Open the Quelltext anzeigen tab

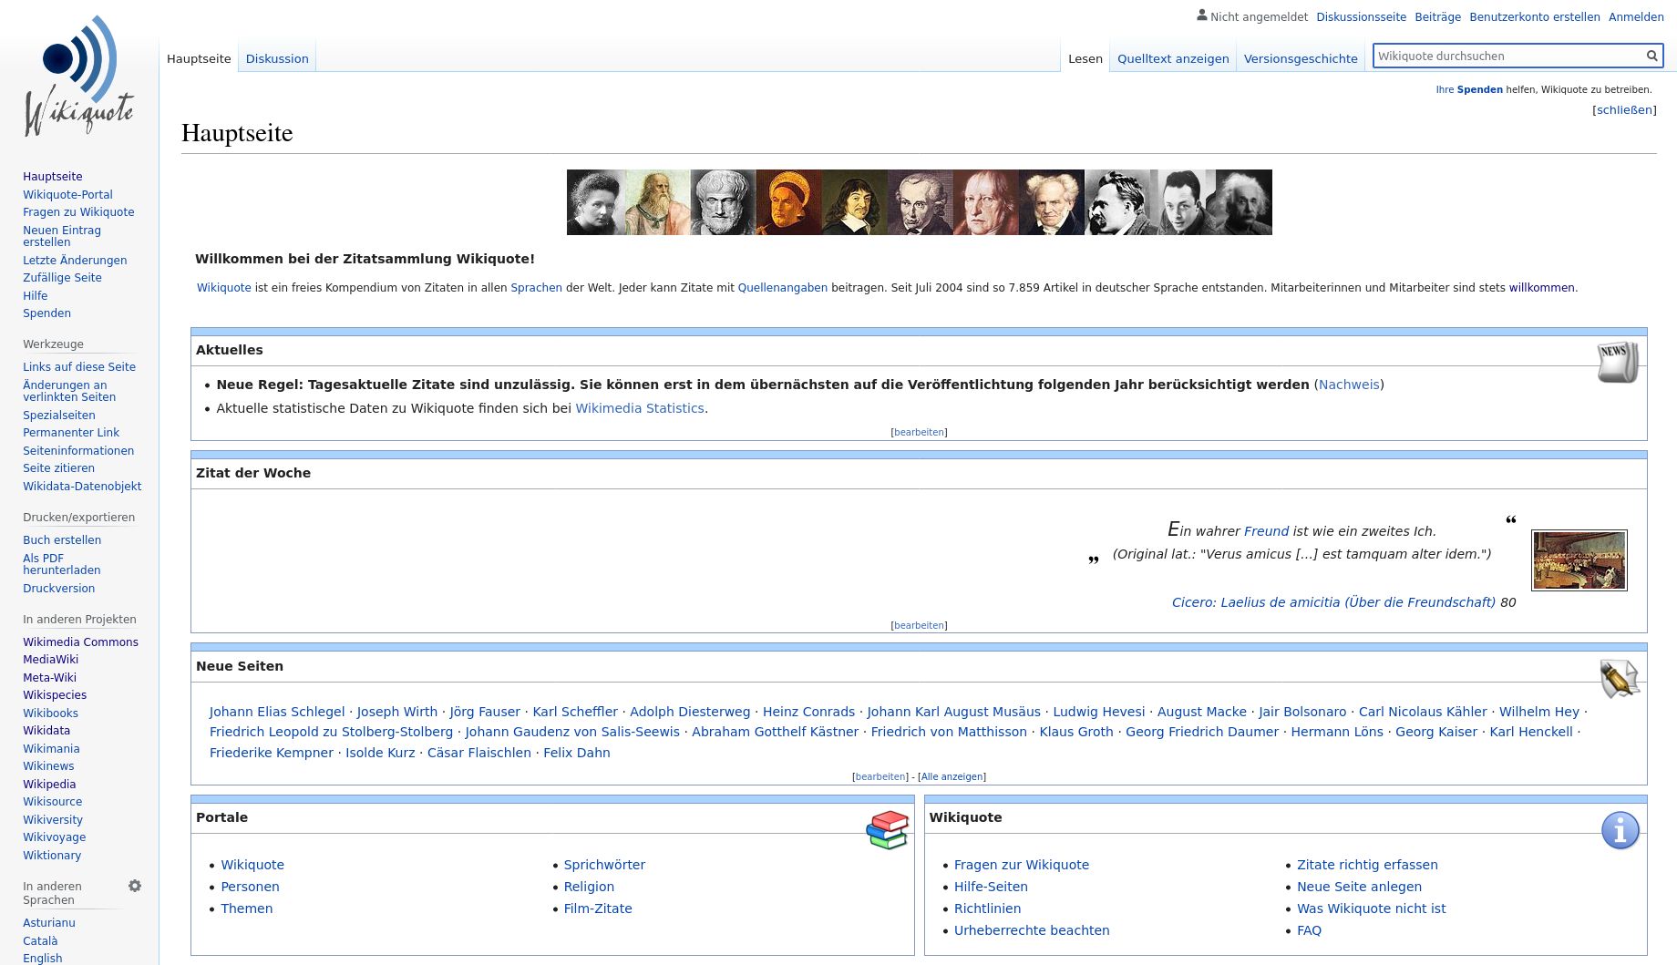[x=1173, y=58]
